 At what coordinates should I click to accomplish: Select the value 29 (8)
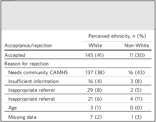(94, 90)
